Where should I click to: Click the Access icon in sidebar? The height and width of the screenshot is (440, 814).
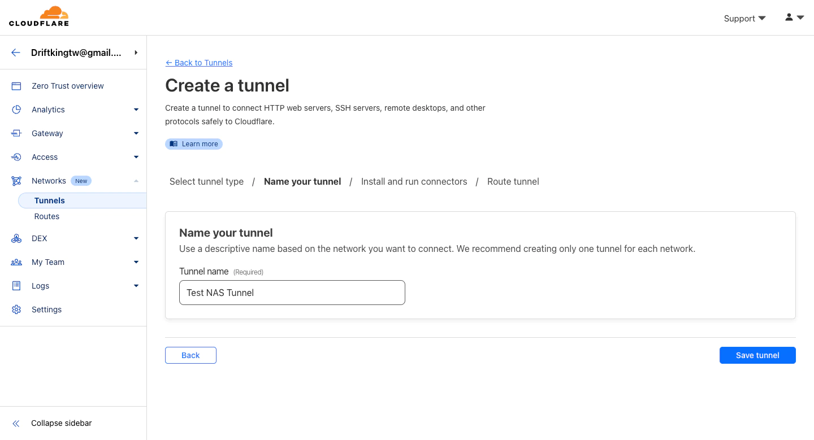coord(16,157)
